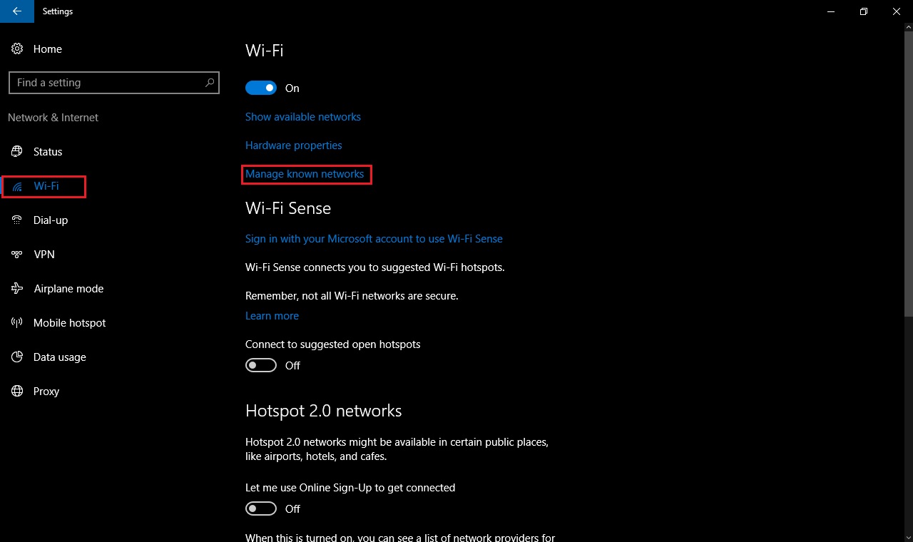913x542 pixels.
Task: Click Manage known networks link
Action: tap(305, 174)
